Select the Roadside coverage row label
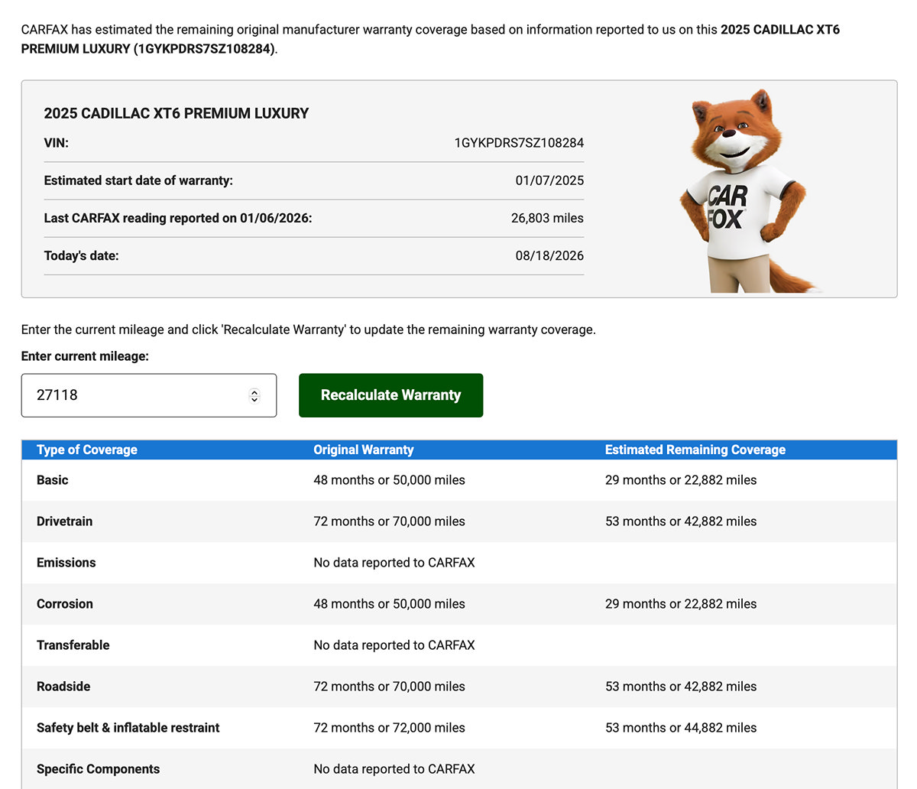The width and height of the screenshot is (917, 789). coord(63,687)
